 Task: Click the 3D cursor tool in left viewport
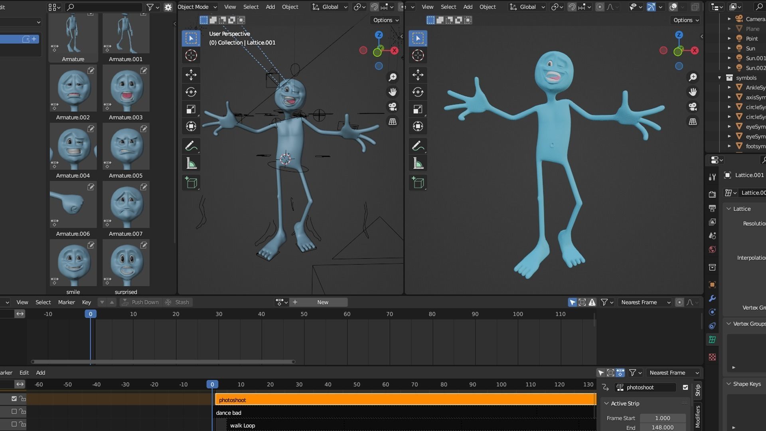(191, 55)
